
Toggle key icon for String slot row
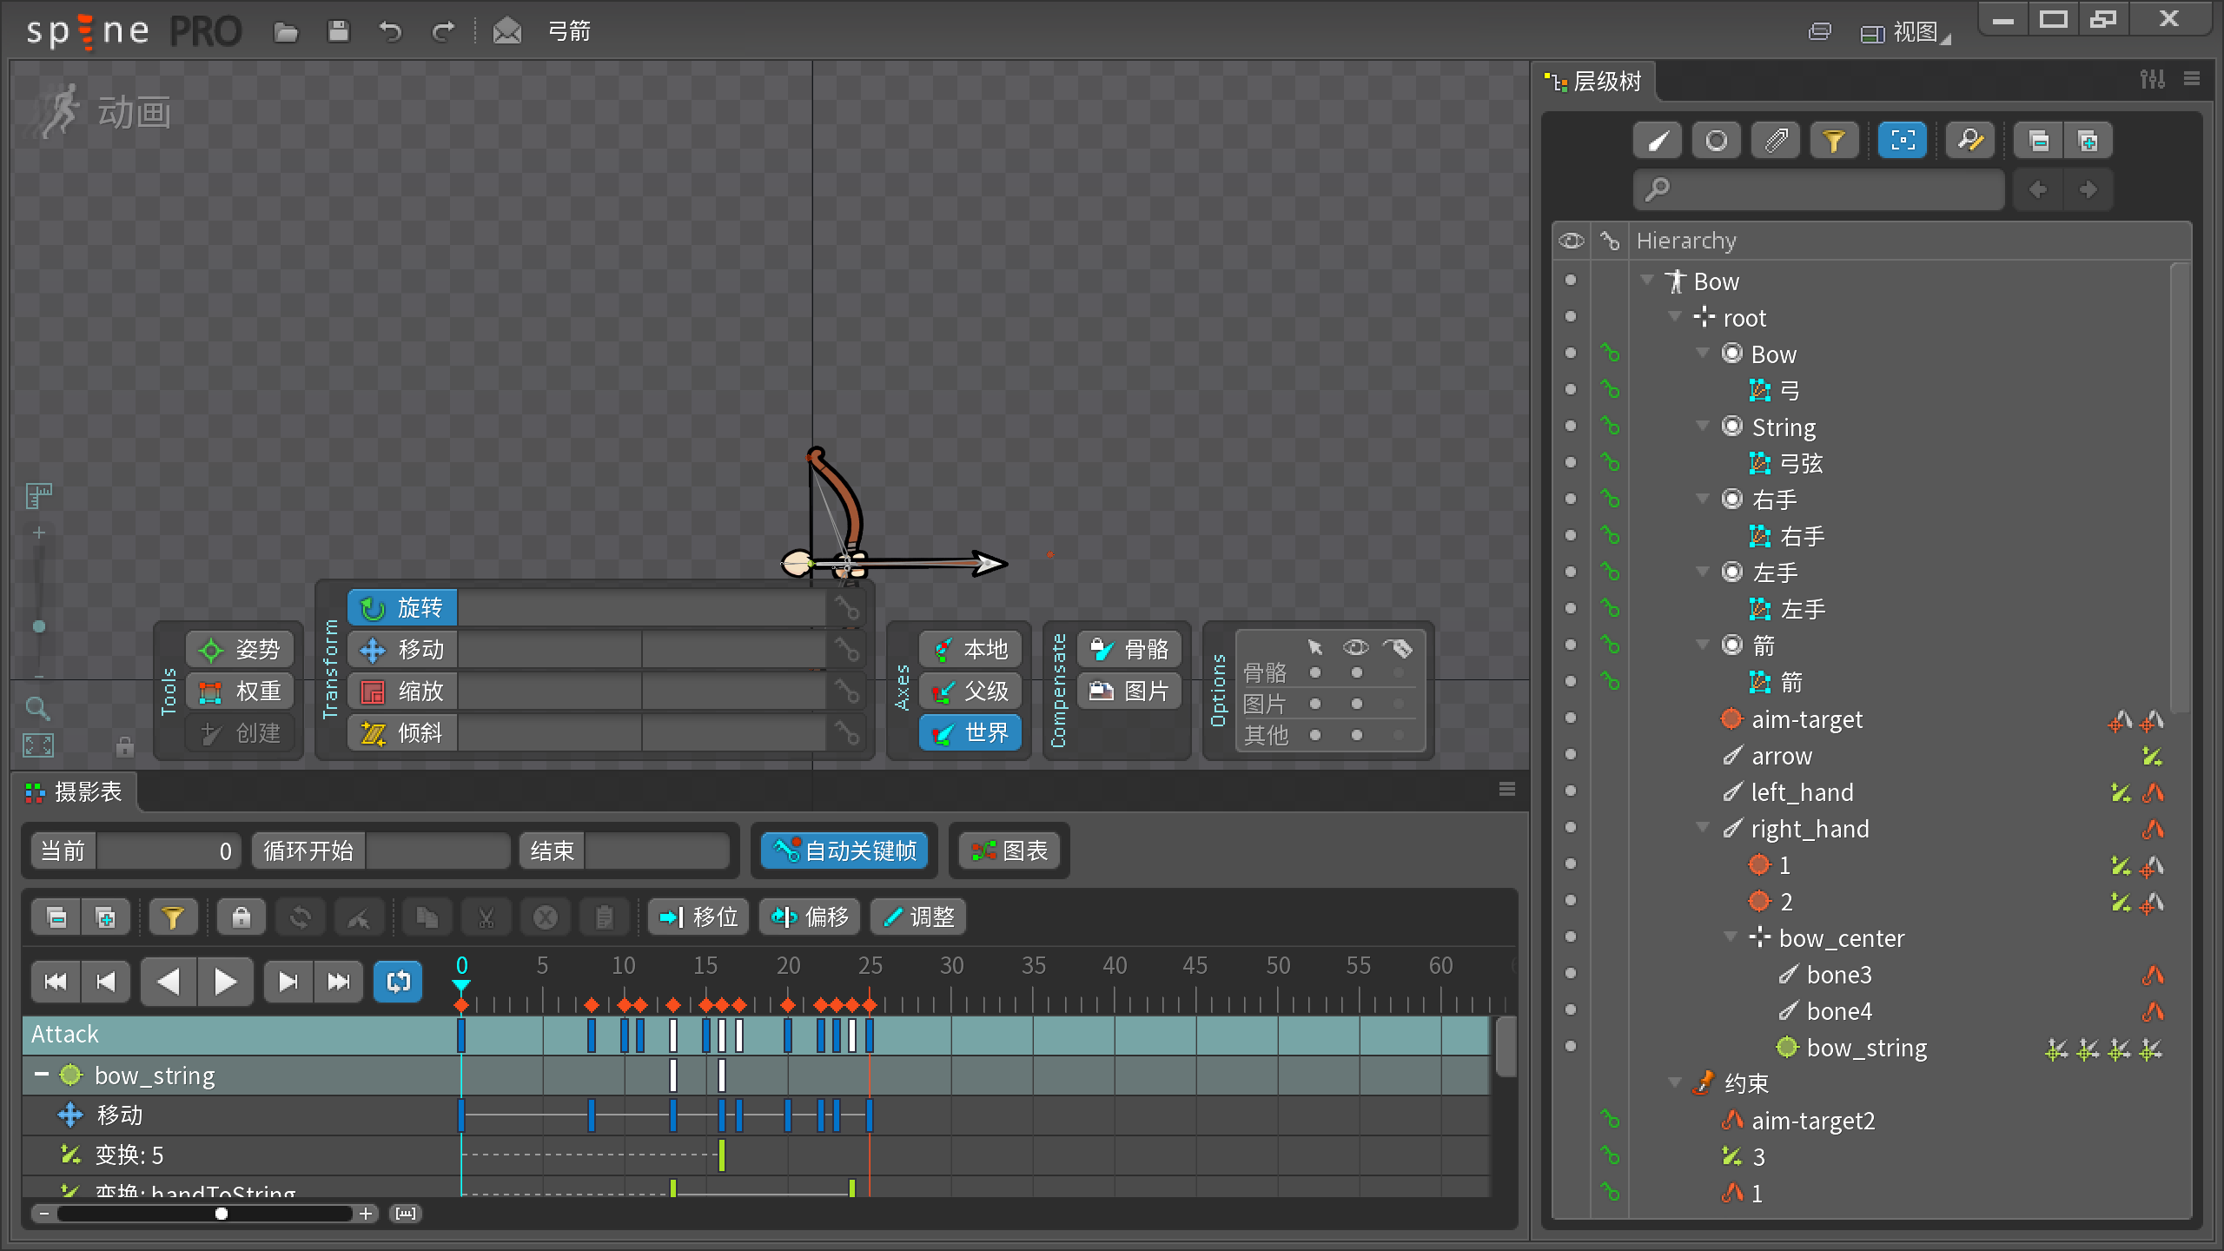(1610, 427)
